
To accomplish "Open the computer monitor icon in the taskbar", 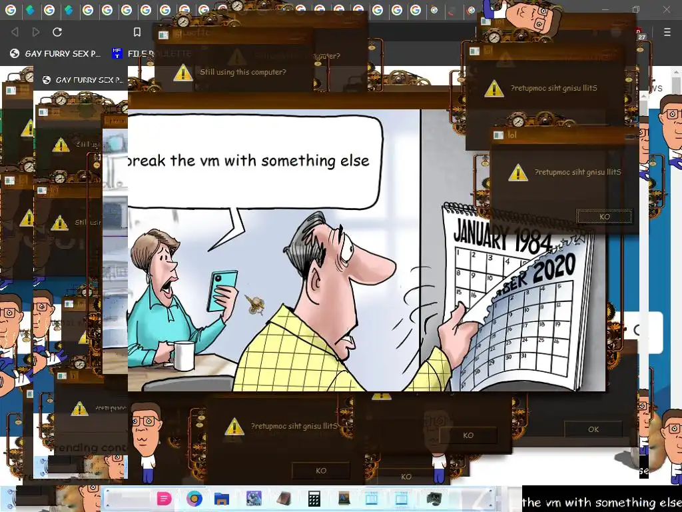I will click(x=434, y=499).
